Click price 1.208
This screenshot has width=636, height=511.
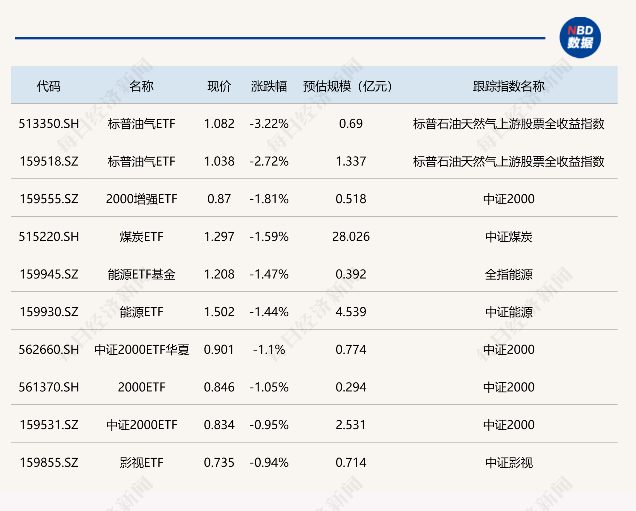(x=219, y=274)
